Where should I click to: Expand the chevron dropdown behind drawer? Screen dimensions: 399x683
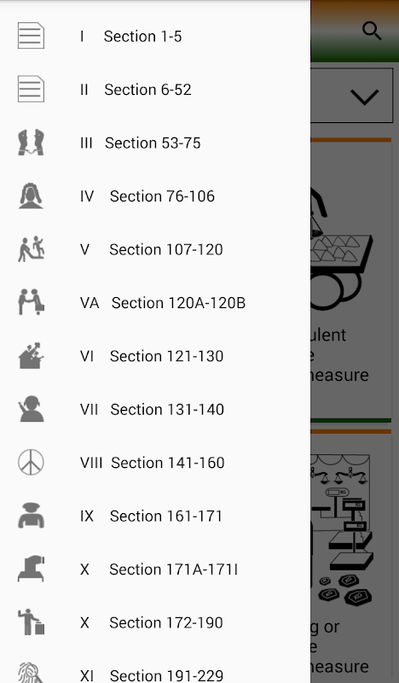pyautogui.click(x=364, y=96)
